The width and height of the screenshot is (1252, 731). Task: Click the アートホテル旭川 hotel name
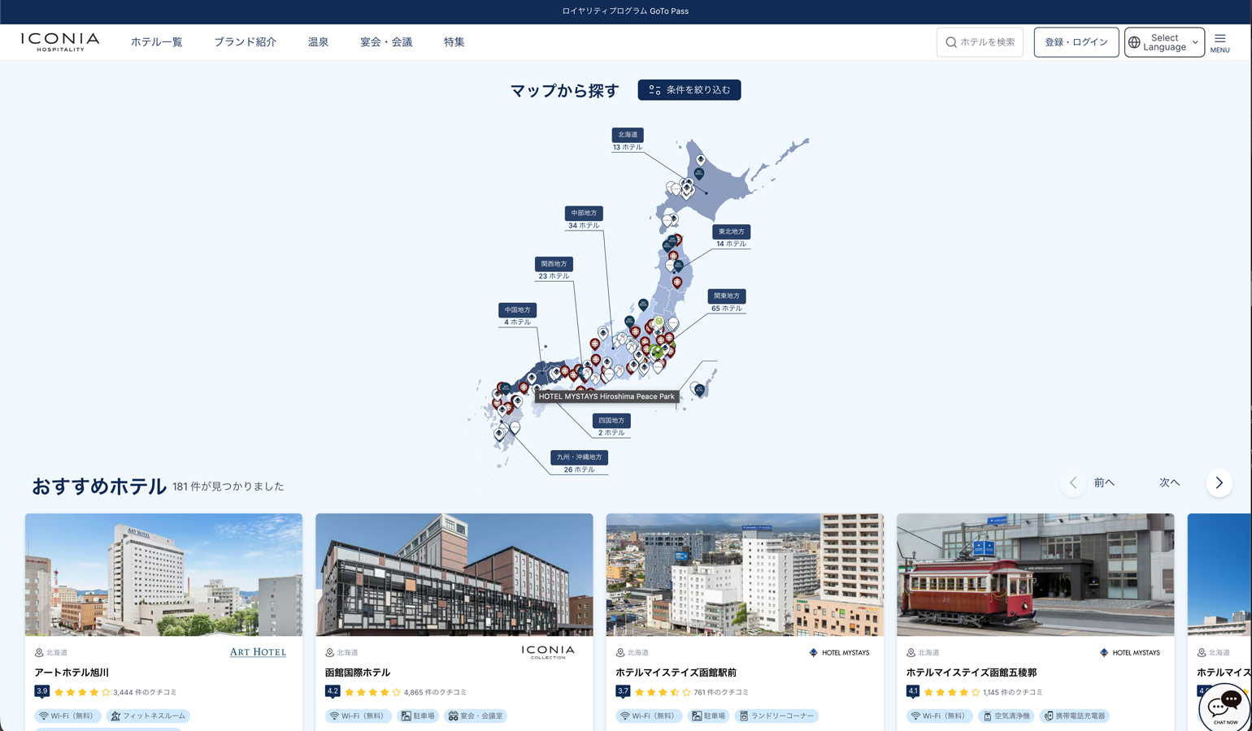click(72, 673)
